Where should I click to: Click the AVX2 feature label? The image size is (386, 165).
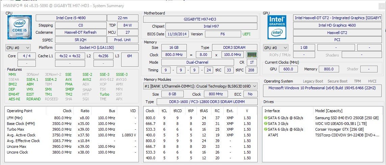pyautogui.click(x=87, y=80)
